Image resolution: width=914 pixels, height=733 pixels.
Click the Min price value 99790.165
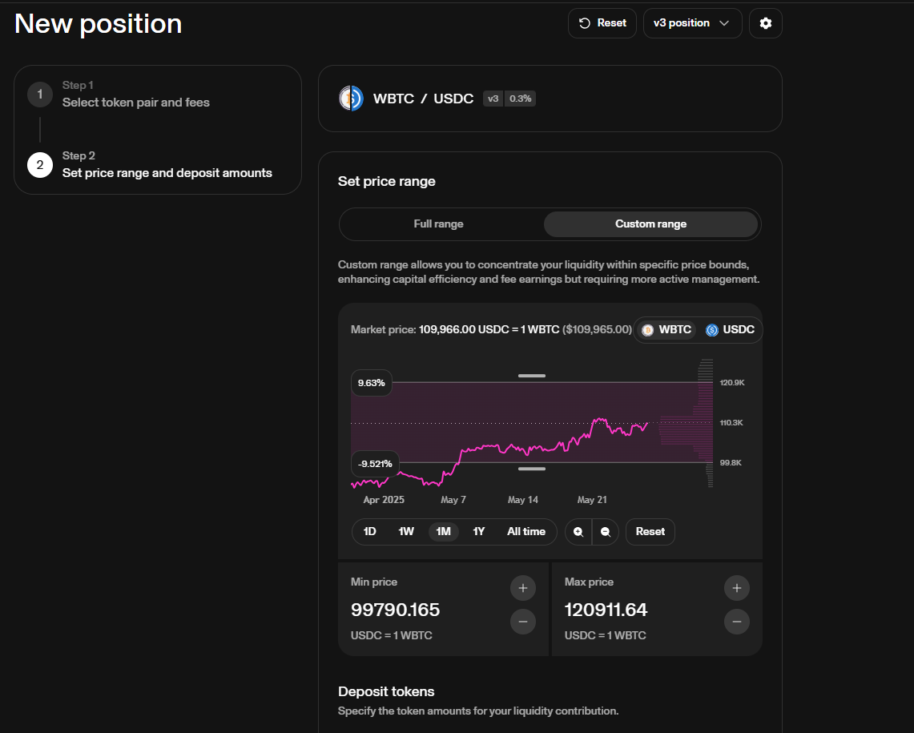click(395, 610)
